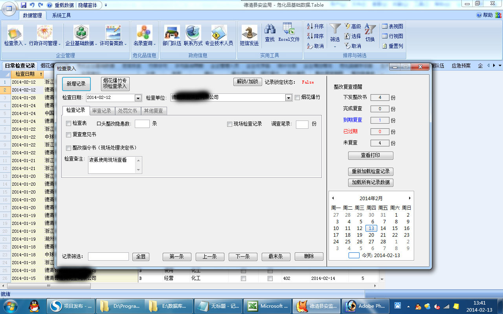This screenshot has height=314, width=503.
Task: Expand the 检查日期 date dropdown
Action: [x=138, y=98]
